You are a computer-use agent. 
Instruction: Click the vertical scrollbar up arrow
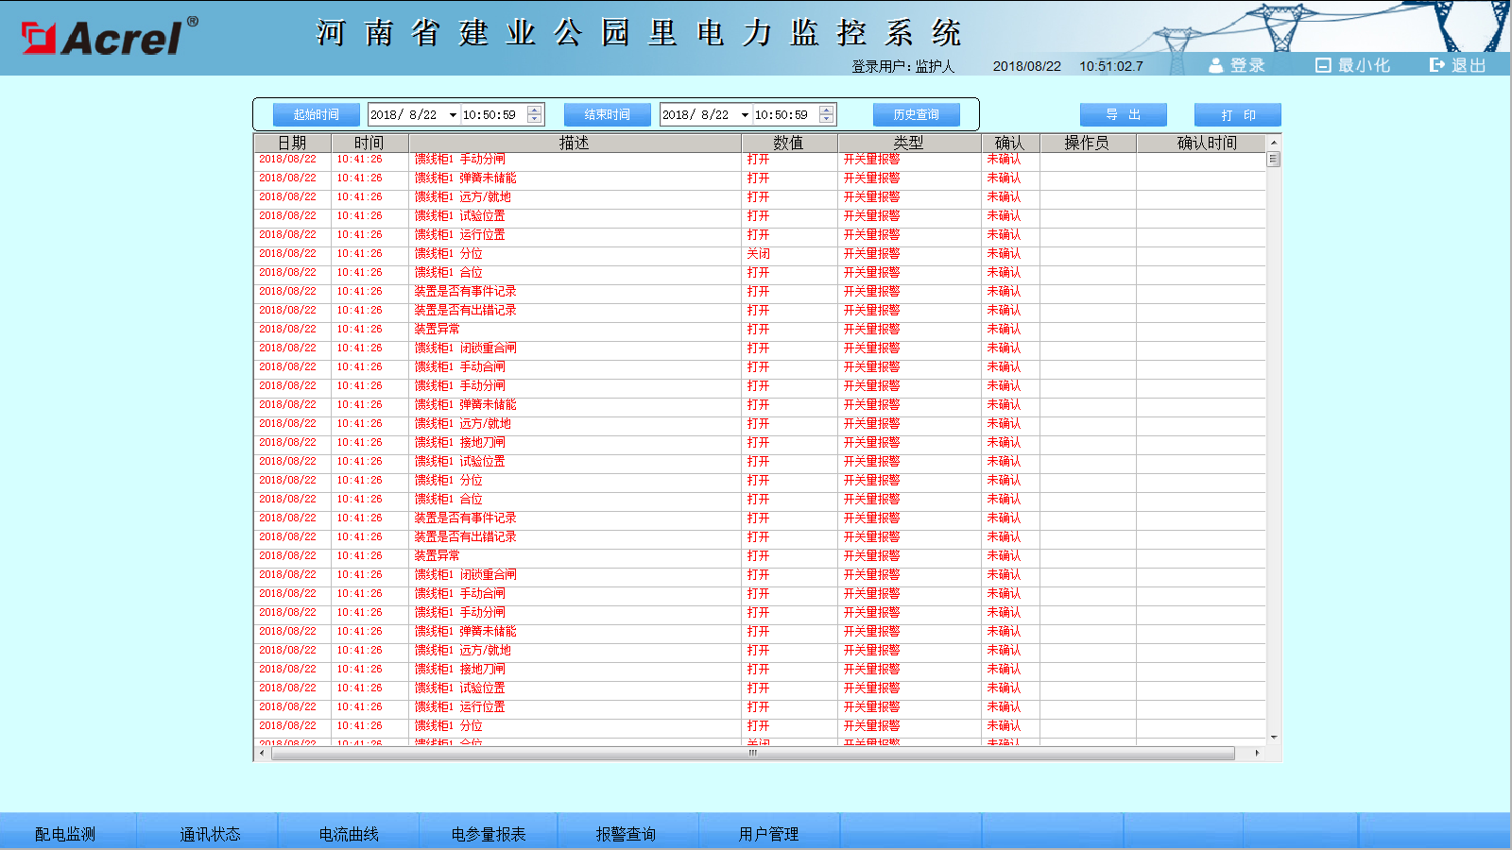1274,143
